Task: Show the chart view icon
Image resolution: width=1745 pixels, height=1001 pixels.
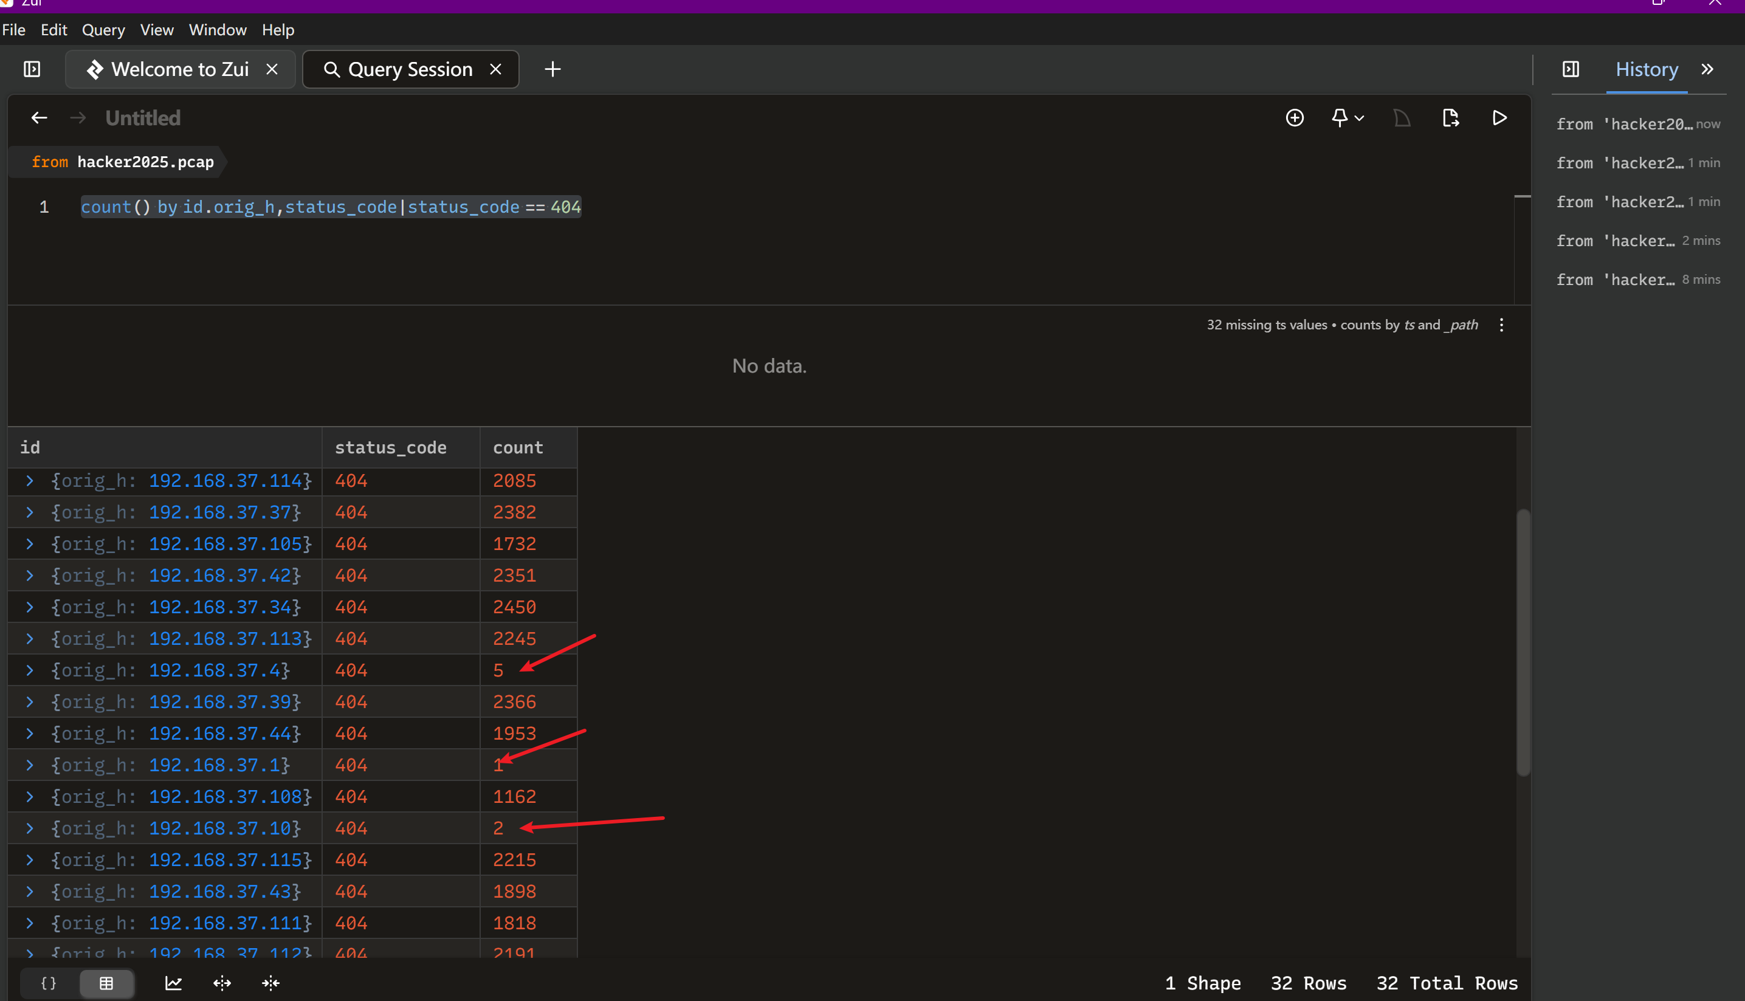Action: [173, 982]
